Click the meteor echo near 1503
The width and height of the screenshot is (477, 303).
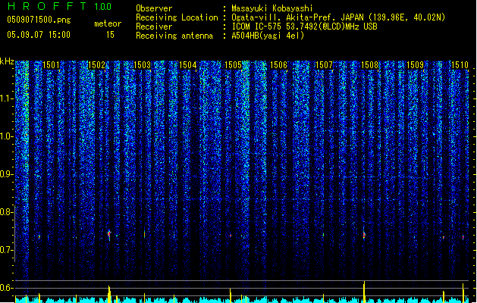145,234
